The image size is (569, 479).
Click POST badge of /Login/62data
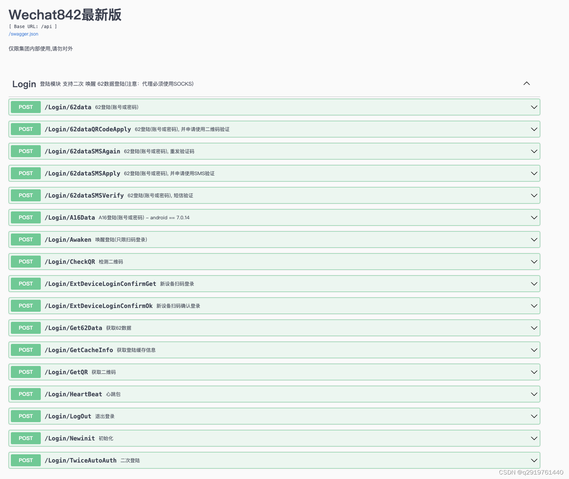[x=26, y=107]
